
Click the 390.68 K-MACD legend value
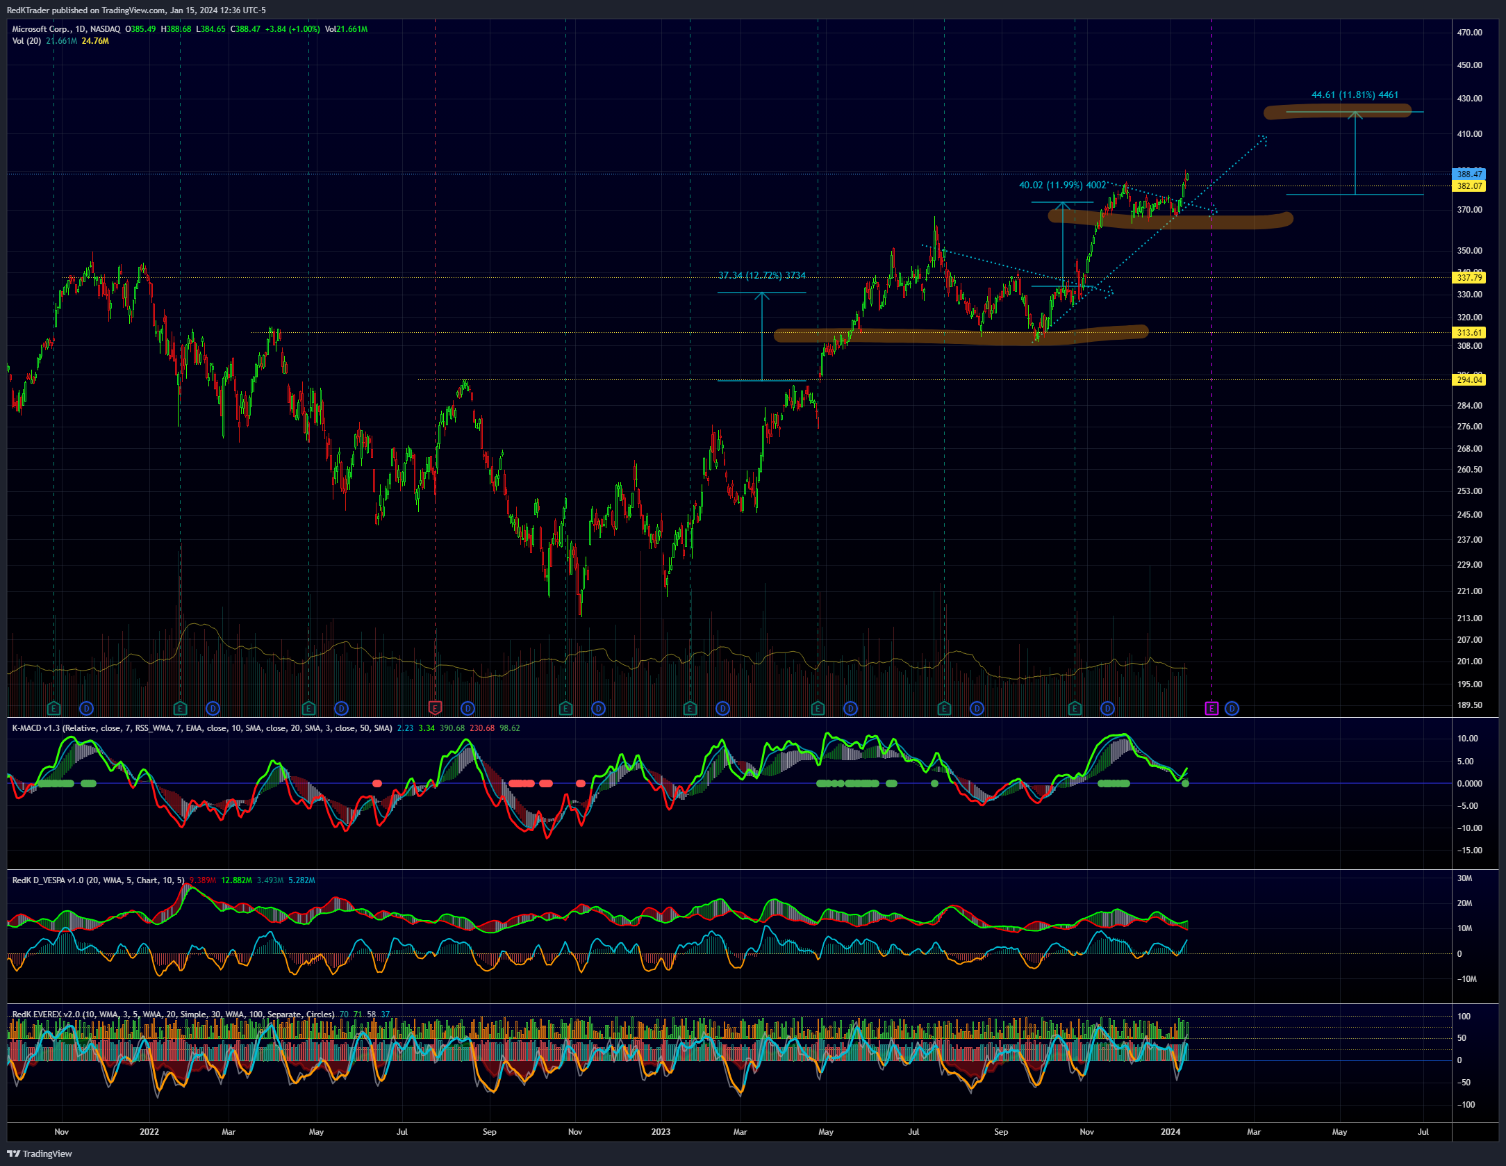(452, 728)
